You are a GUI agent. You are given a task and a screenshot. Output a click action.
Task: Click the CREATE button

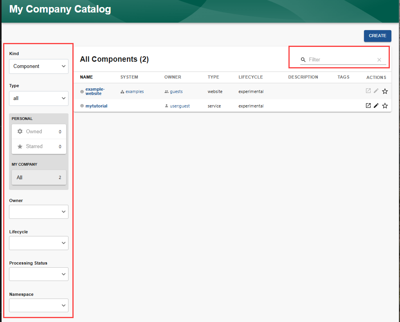(x=377, y=36)
